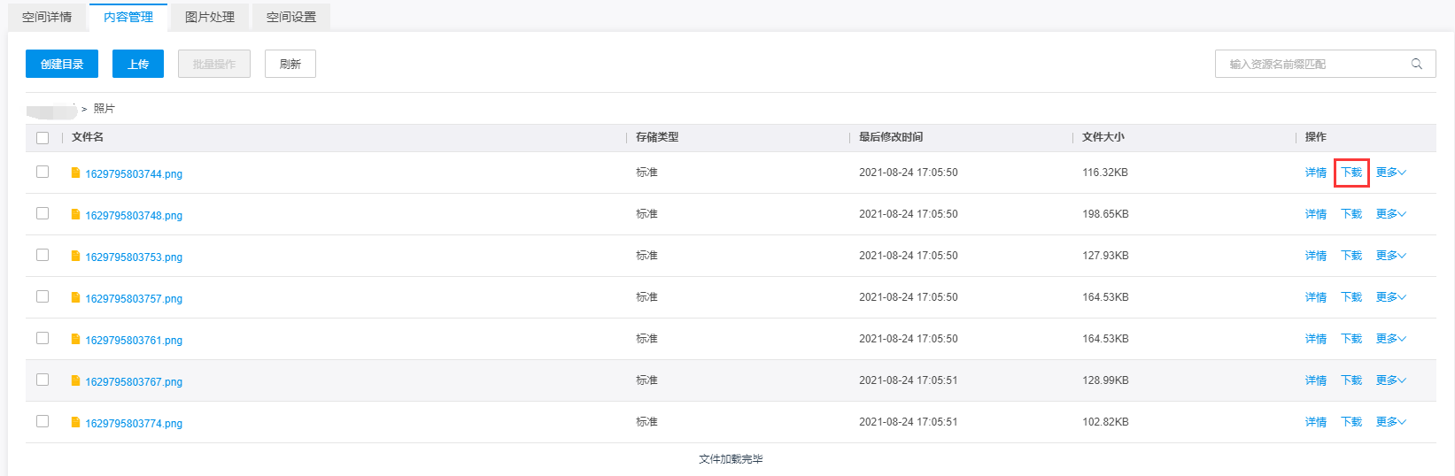This screenshot has width=1455, height=476.
Task: Open the 空间设置 tab
Action: (x=291, y=17)
